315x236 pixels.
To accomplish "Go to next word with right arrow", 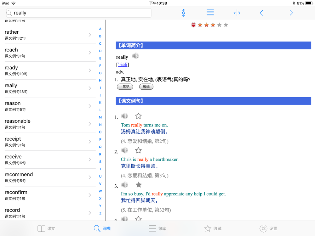I will click(291, 13).
